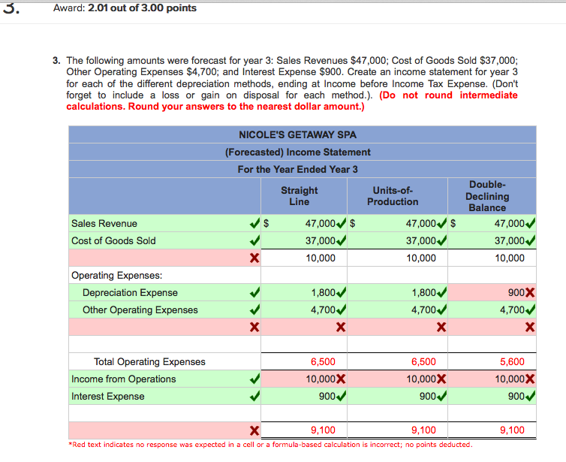Image resolution: width=566 pixels, height=462 pixels.
Task: Click the green checkmark beside Other Operating Expenses label
Action: pyautogui.click(x=254, y=310)
